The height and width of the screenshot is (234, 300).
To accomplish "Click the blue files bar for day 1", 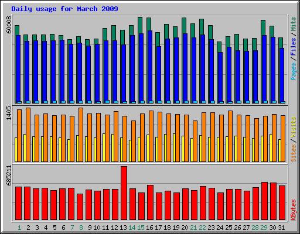I will click(x=18, y=69).
